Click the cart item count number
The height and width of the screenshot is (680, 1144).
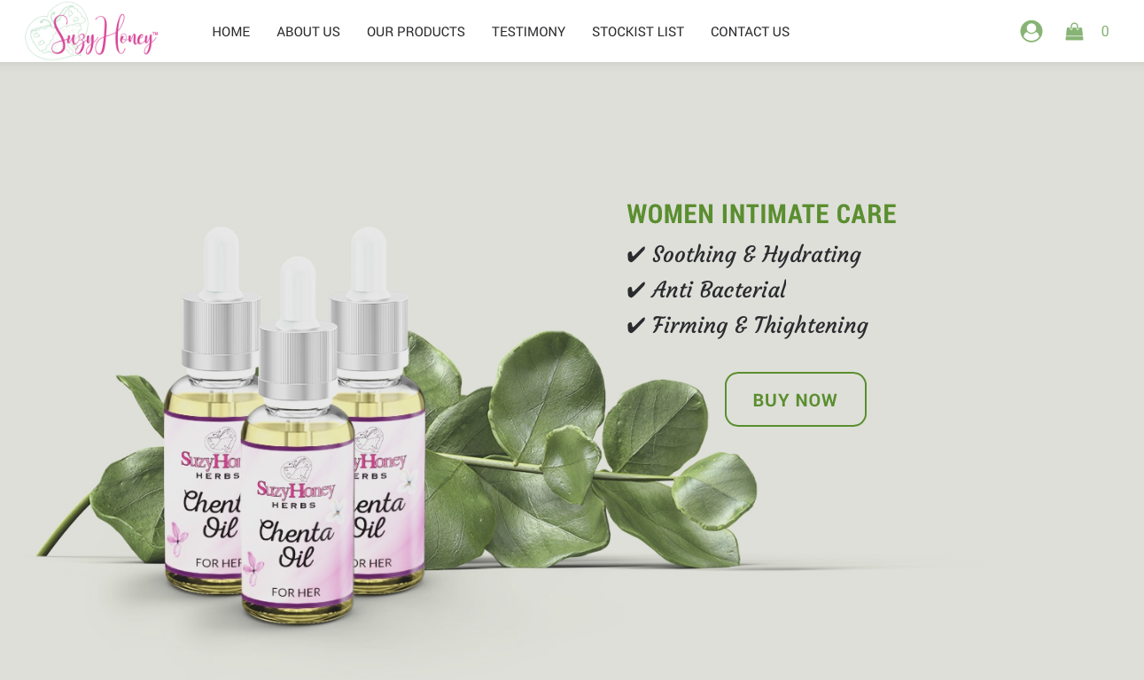click(1105, 32)
